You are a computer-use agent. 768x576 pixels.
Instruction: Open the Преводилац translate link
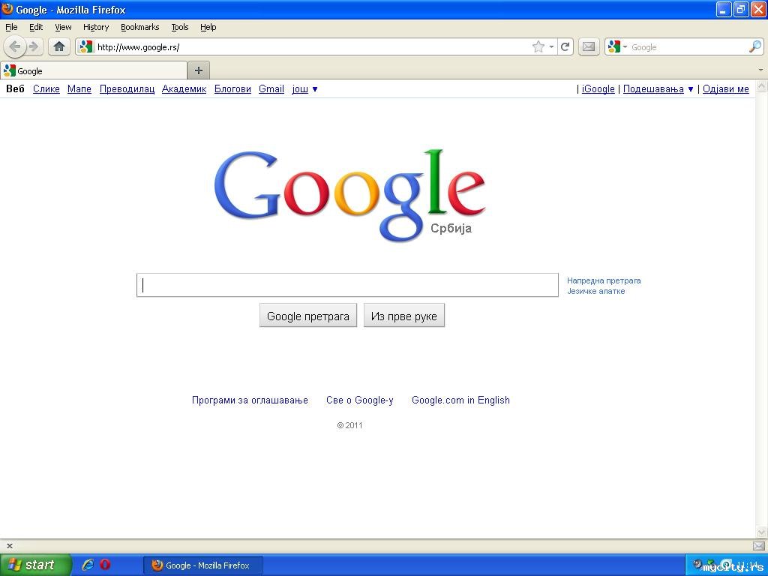point(127,88)
